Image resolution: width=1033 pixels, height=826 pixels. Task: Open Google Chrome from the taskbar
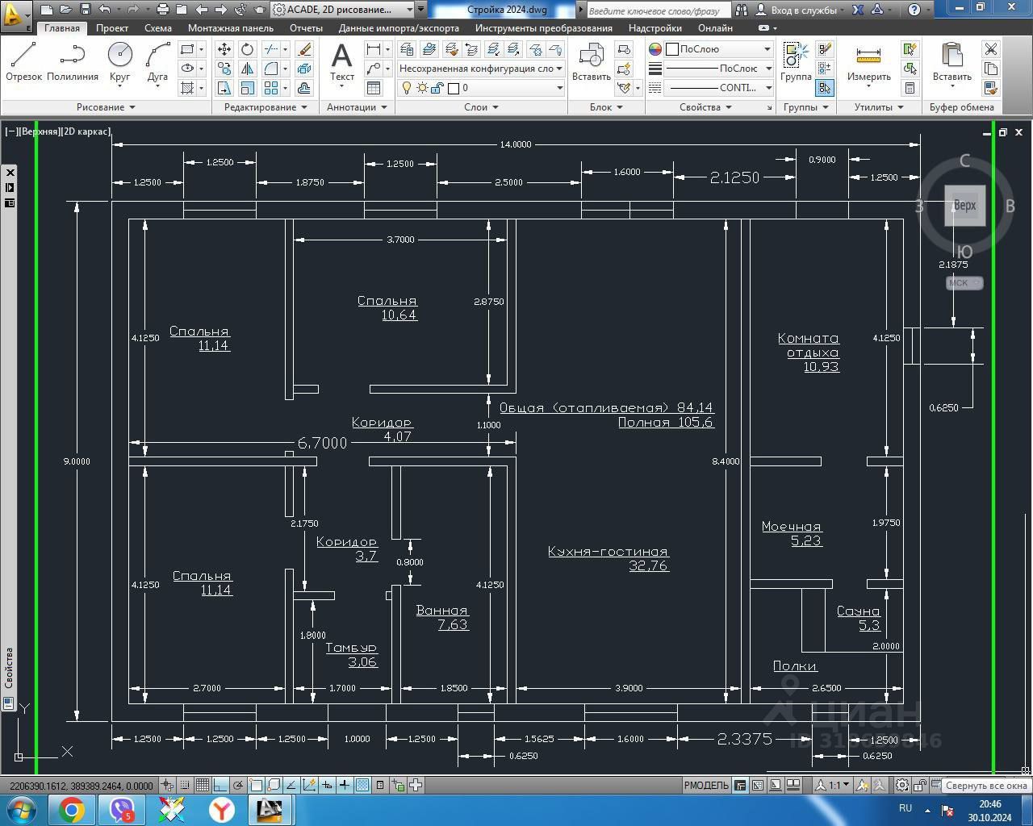(x=72, y=809)
